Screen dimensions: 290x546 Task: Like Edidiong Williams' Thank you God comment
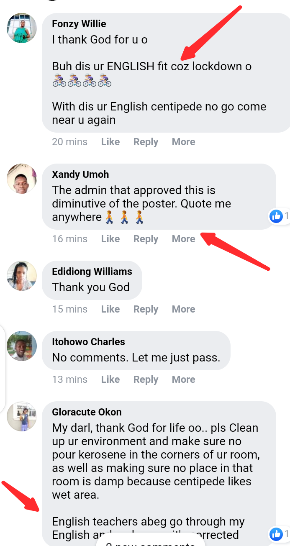110,309
